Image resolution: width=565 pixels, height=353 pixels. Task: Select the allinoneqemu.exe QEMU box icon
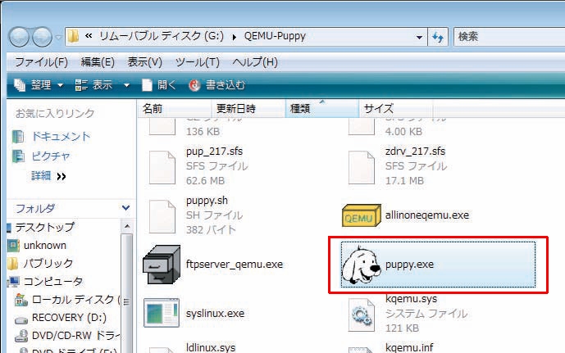pyautogui.click(x=361, y=215)
